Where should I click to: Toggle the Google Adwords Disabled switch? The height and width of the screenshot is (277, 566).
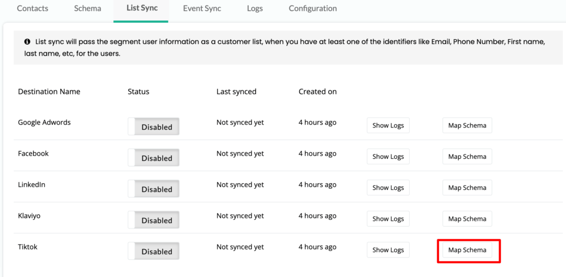154,126
